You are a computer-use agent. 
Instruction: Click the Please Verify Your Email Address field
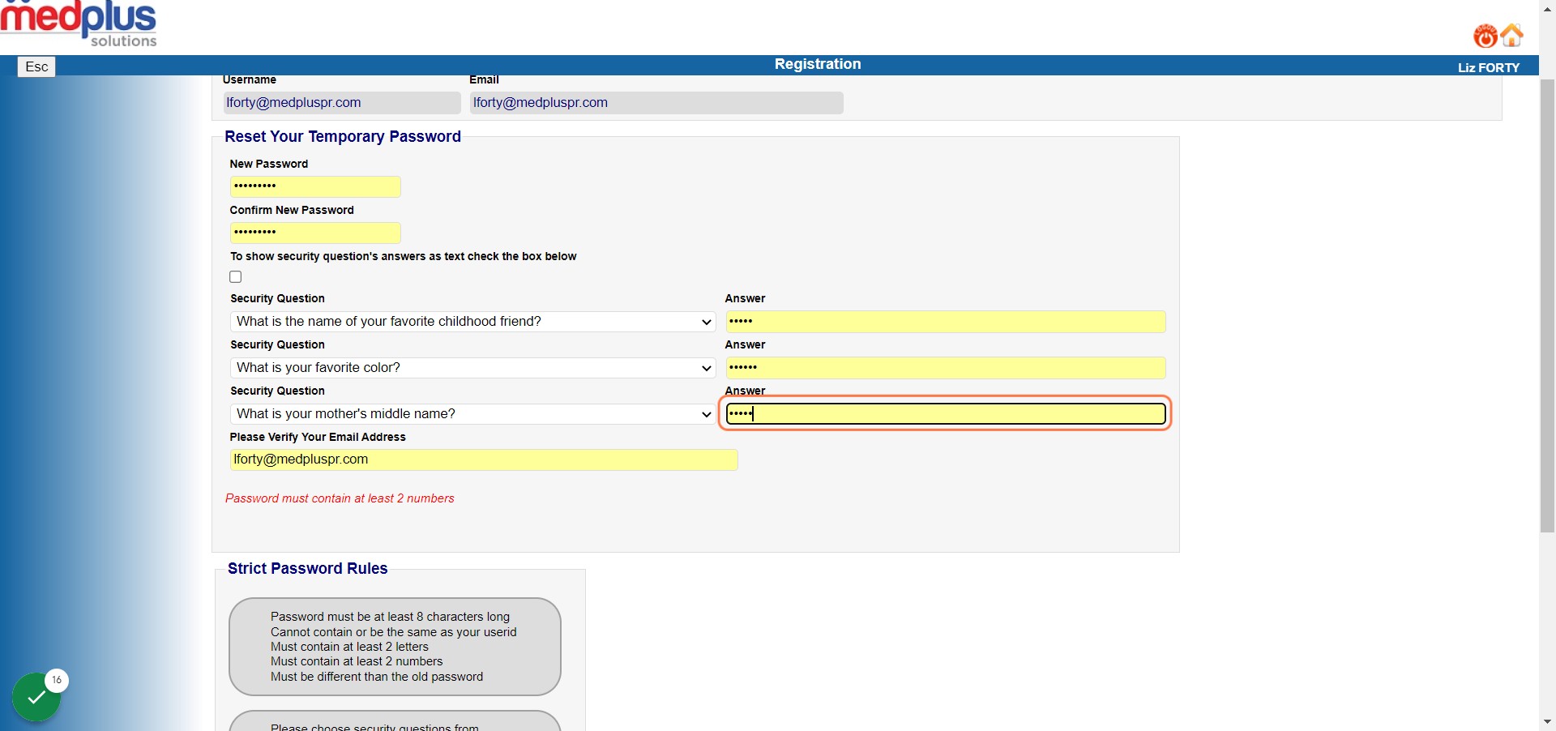tap(484, 460)
